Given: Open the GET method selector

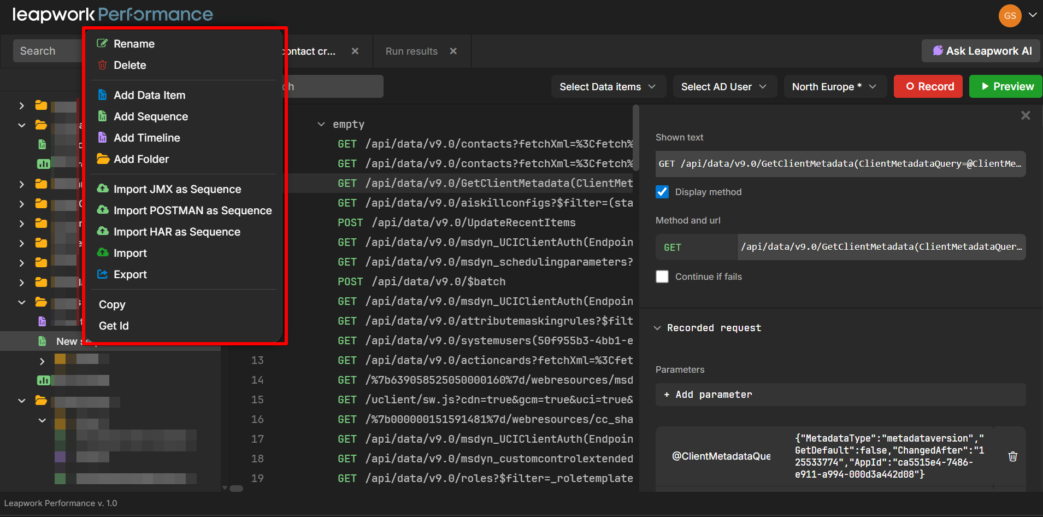Looking at the screenshot, I should 696,247.
